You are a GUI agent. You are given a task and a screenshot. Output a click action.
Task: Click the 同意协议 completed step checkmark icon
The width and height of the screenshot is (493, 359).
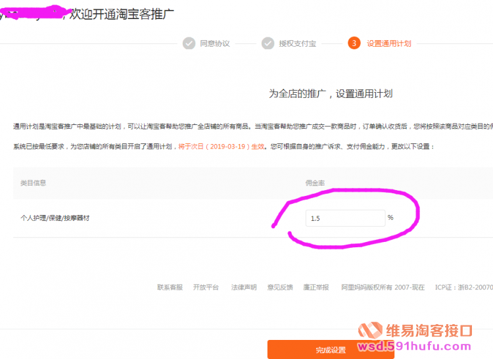189,43
